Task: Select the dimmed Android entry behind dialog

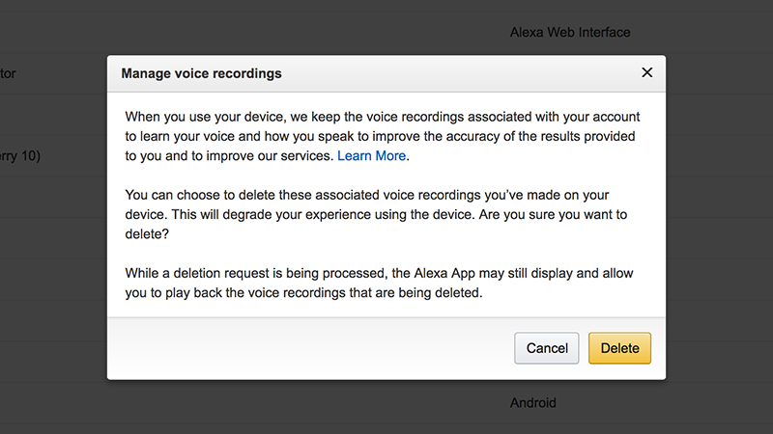Action: pos(533,403)
